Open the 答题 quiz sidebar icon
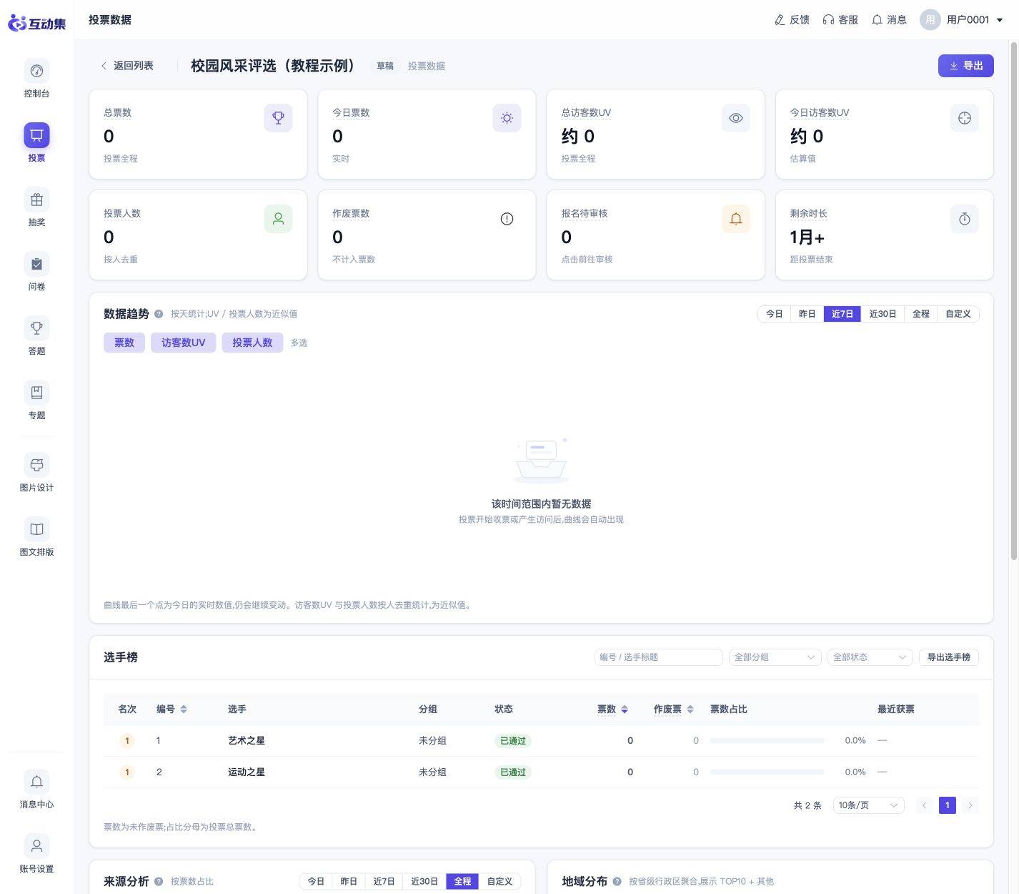 click(x=36, y=328)
